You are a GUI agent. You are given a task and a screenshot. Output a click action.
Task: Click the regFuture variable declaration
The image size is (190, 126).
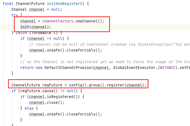pyautogui.click(x=52, y=85)
